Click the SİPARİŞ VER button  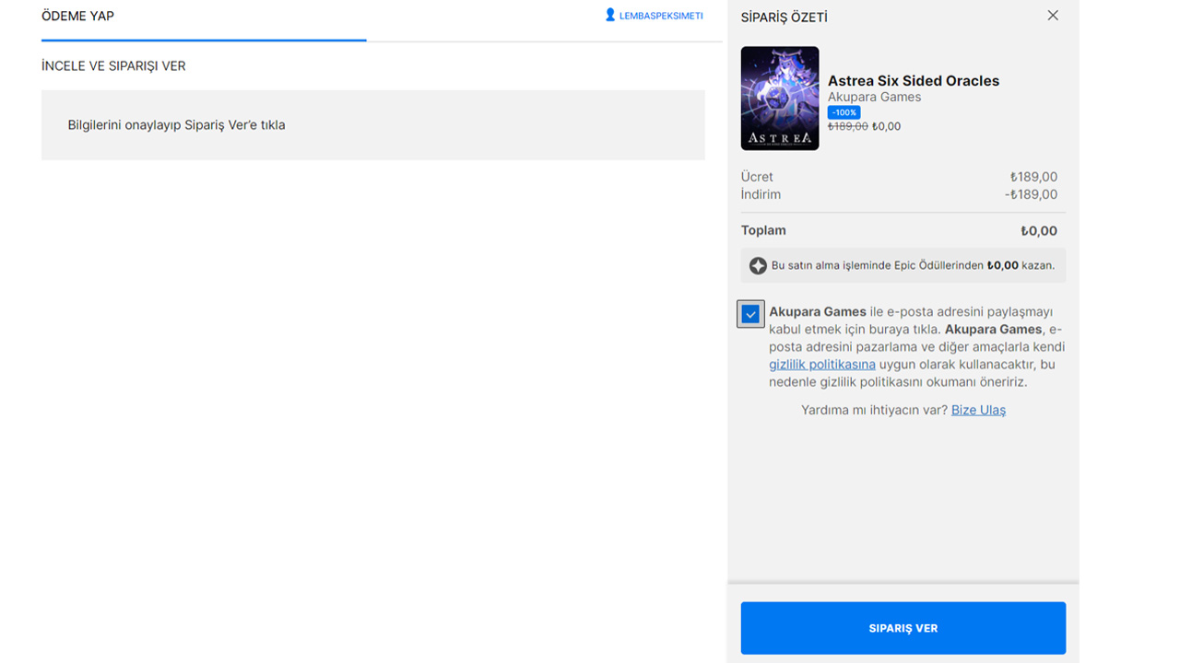(903, 628)
